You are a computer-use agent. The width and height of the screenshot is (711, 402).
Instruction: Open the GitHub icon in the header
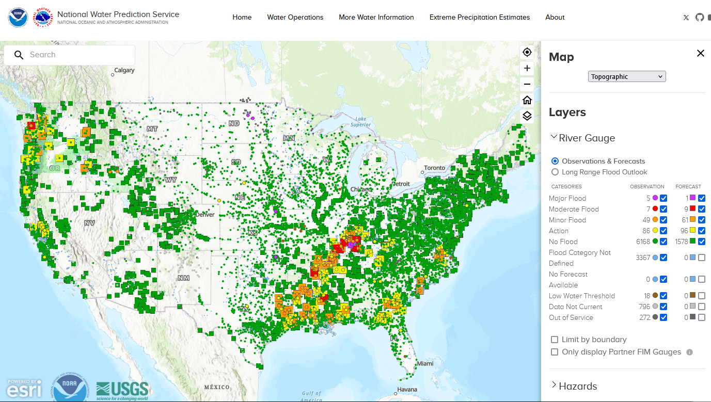(700, 17)
